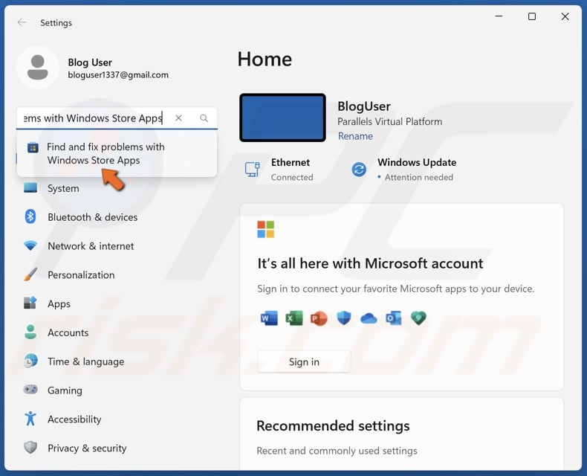Viewport: 587px width, 476px height.
Task: Click the Windows Update sync icon
Action: point(359,170)
